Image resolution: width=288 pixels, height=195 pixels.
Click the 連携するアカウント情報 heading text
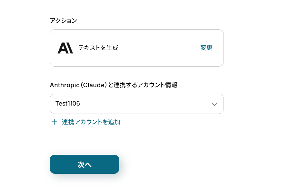point(145,85)
